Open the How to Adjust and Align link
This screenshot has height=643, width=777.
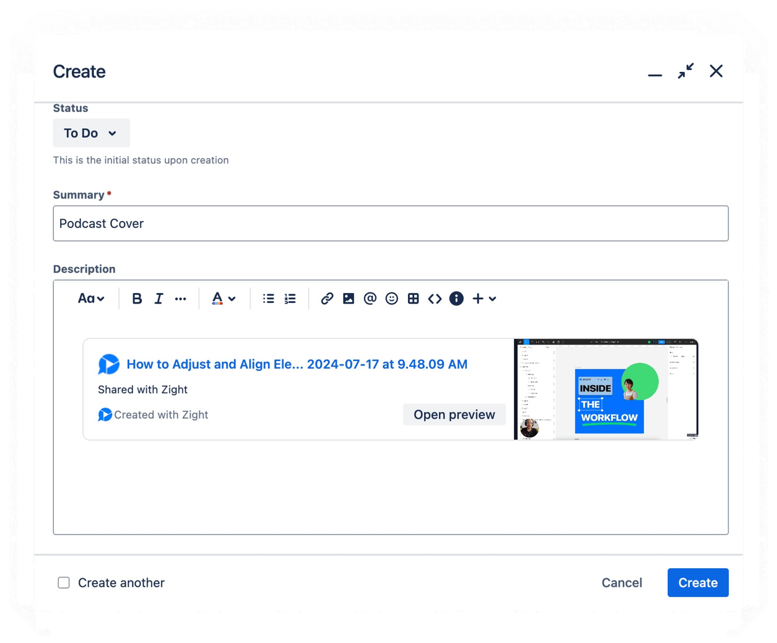pyautogui.click(x=297, y=364)
